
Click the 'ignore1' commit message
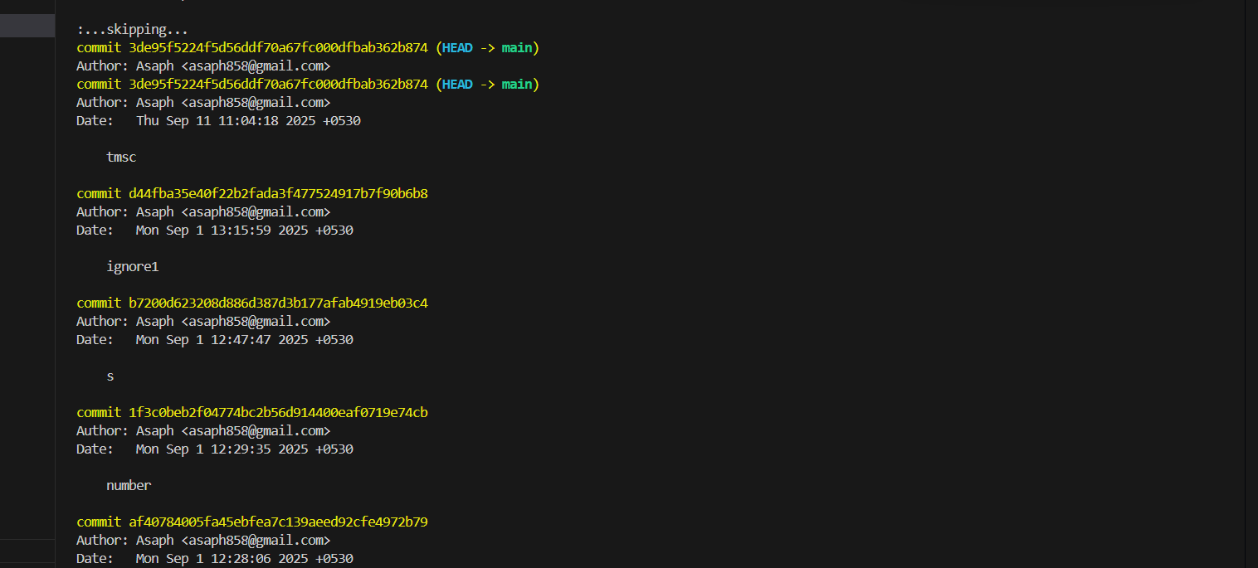pyautogui.click(x=132, y=267)
